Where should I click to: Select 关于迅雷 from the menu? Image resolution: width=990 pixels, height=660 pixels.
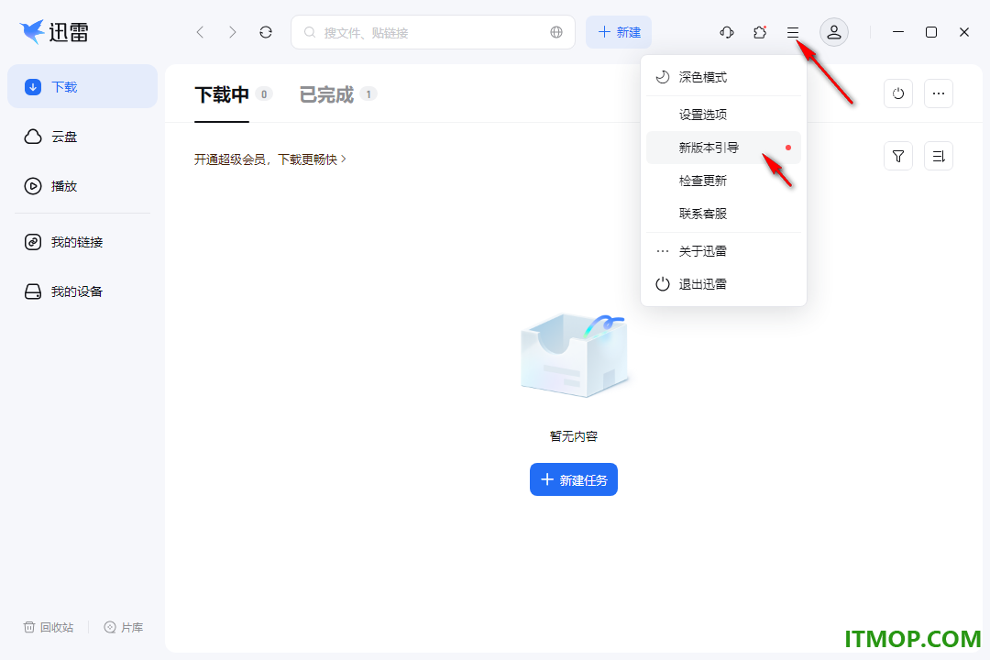click(x=723, y=251)
